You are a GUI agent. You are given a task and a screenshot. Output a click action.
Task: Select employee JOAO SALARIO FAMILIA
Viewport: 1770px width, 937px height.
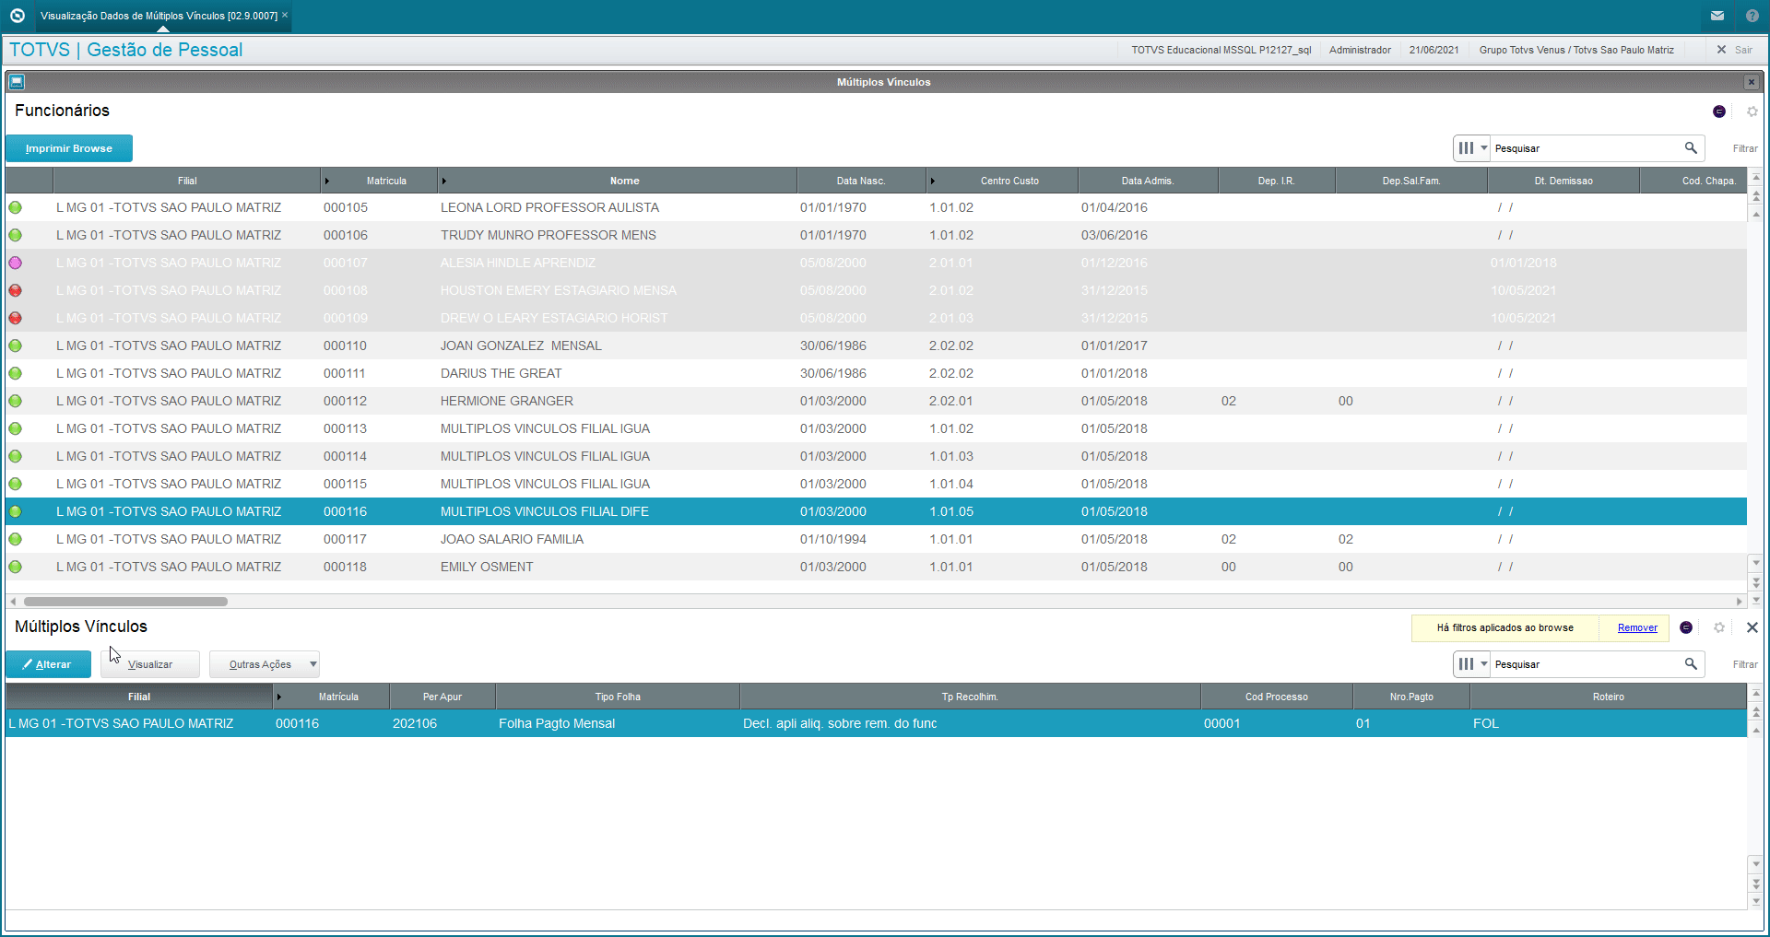(876, 539)
